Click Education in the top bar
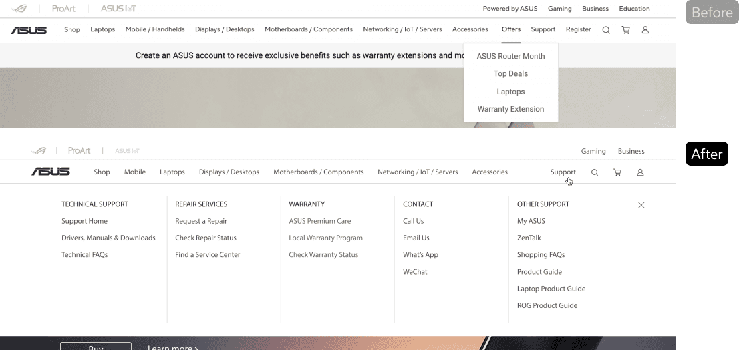The image size is (739, 350). point(634,9)
